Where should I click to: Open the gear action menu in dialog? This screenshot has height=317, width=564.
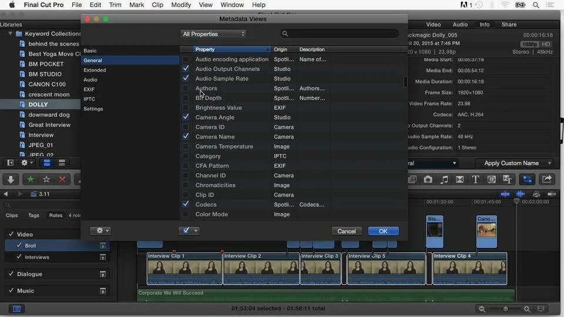pyautogui.click(x=100, y=231)
